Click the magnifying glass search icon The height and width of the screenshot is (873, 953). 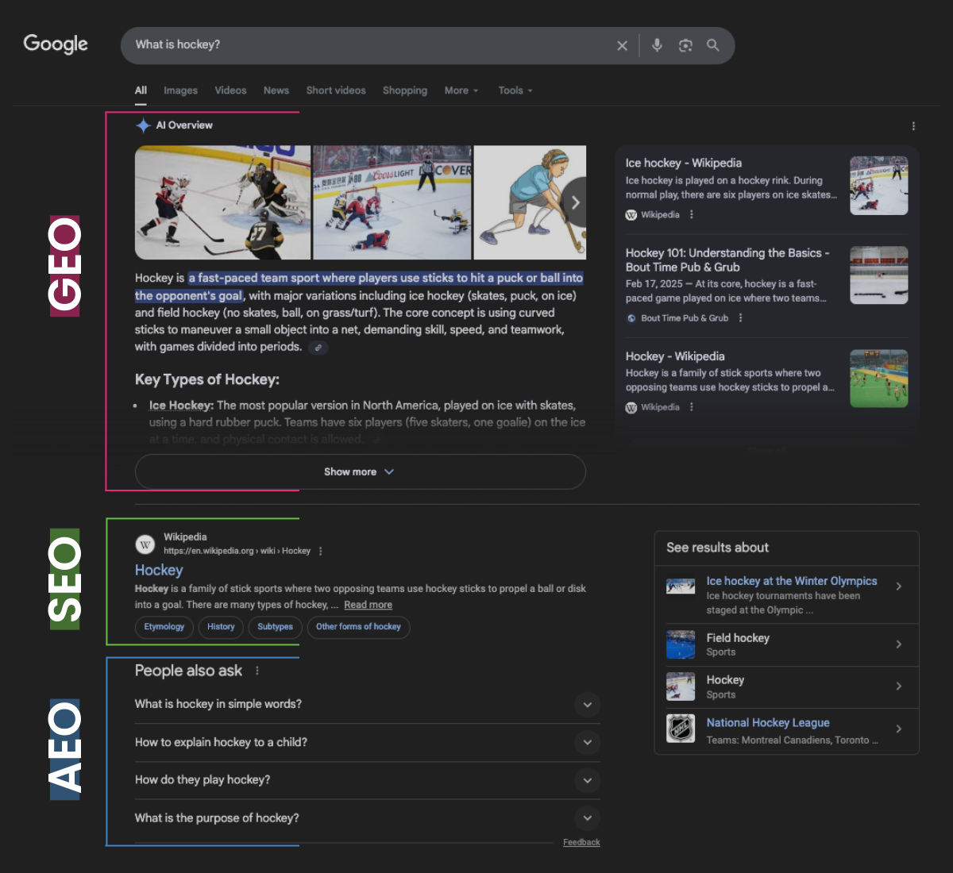tap(713, 45)
